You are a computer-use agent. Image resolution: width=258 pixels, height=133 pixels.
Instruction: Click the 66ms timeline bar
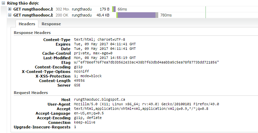[x=114, y=9]
